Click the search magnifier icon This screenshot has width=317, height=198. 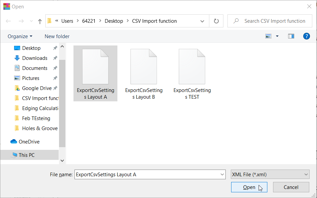(236, 21)
